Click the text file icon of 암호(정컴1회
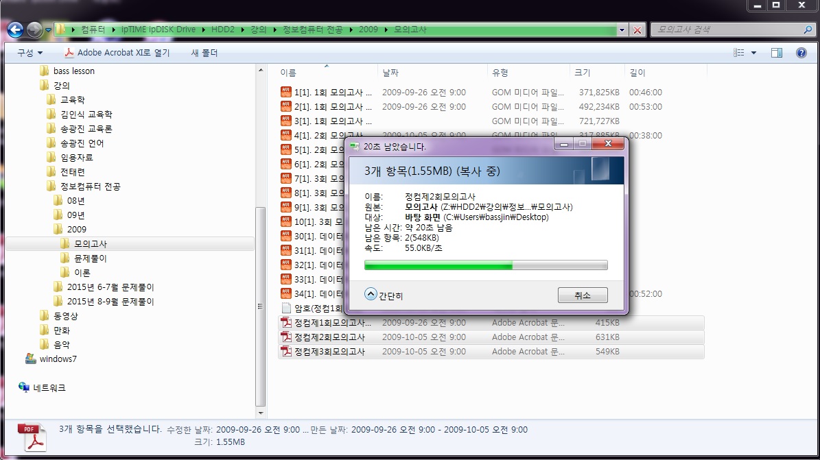Screen dimensions: 820x460 (285, 308)
